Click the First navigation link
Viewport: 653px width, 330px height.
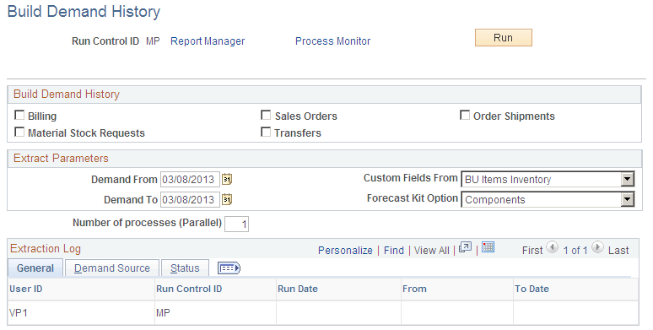pos(532,251)
